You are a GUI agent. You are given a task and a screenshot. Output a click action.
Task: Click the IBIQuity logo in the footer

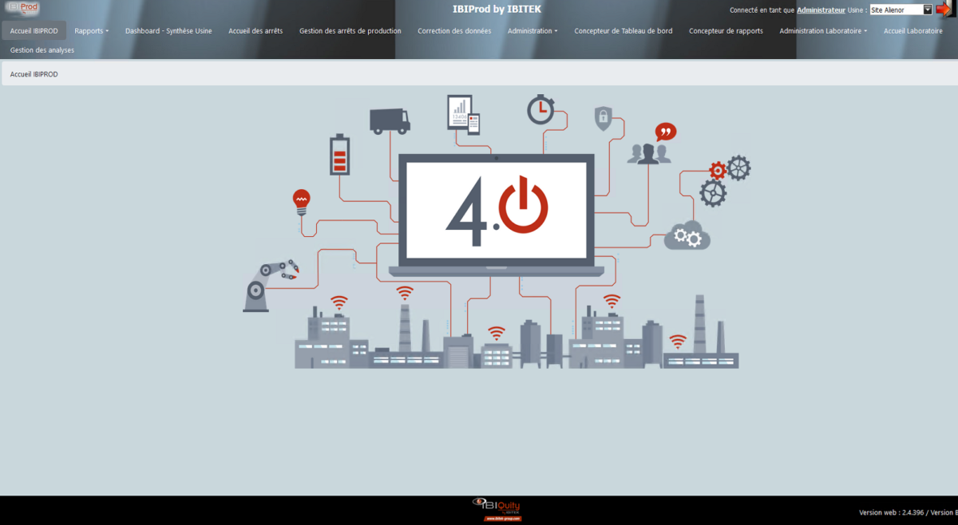497,504
